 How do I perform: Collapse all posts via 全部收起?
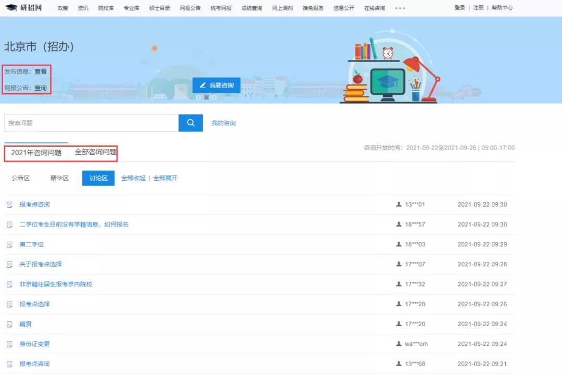pyautogui.click(x=133, y=178)
